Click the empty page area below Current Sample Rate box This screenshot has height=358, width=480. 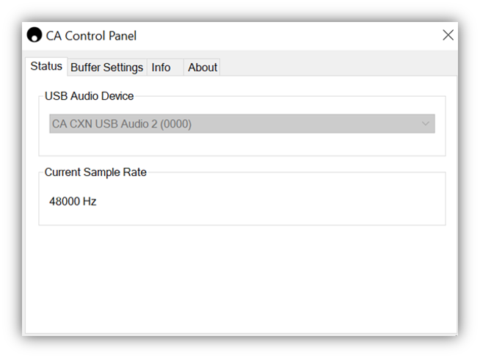241,279
